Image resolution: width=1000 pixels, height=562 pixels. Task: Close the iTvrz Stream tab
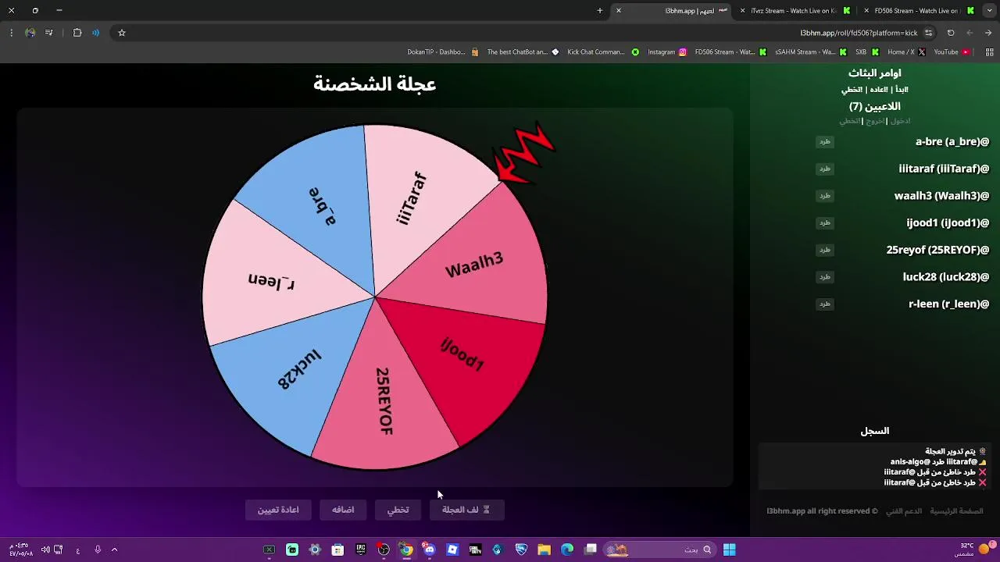pos(742,11)
